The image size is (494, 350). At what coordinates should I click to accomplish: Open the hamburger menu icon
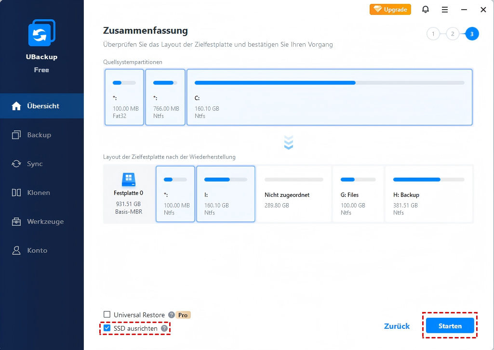445,9
